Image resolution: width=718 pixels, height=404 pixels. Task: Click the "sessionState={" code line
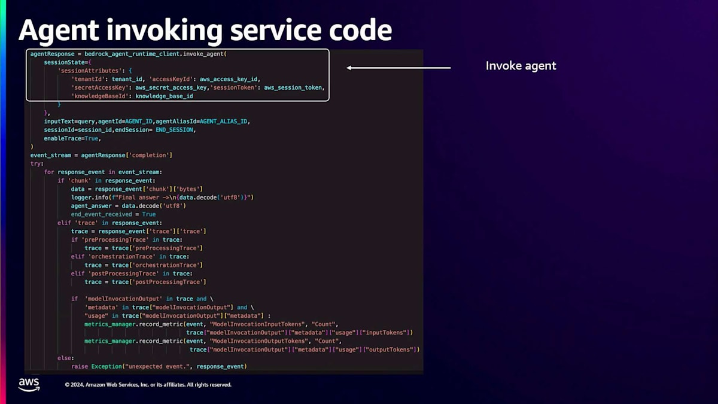pos(68,62)
